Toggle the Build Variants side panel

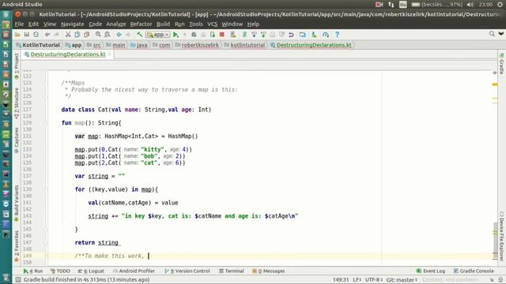coord(17,204)
